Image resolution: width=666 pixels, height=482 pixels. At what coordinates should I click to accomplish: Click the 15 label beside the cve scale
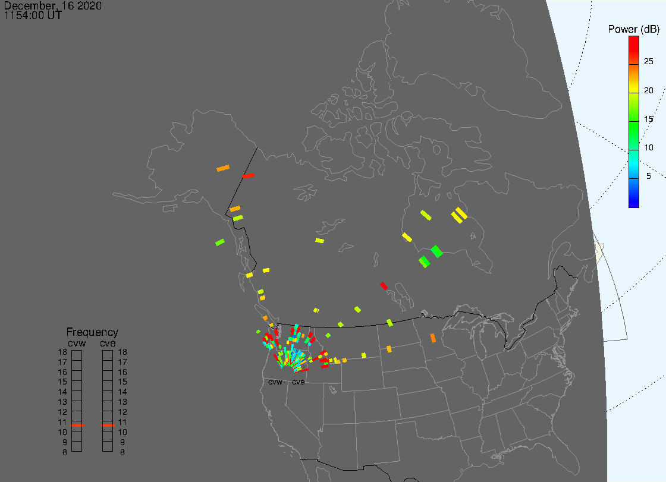tap(122, 382)
